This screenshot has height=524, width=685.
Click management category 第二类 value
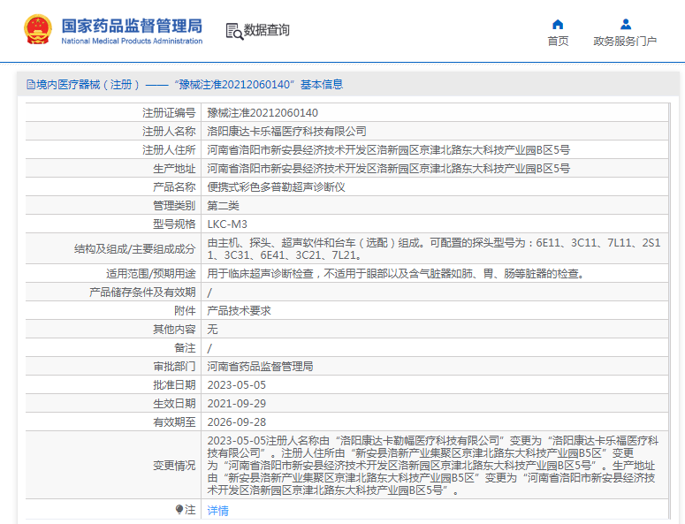pyautogui.click(x=224, y=206)
